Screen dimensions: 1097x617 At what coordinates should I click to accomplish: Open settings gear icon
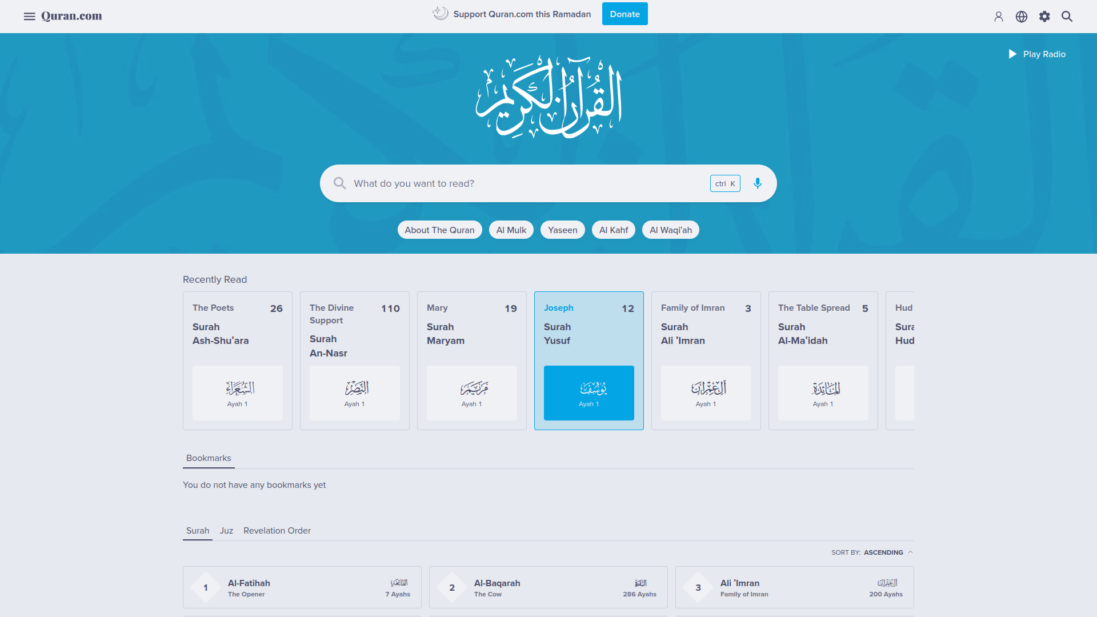[1044, 17]
